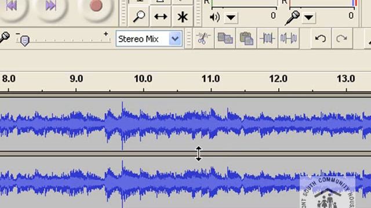Click the edit toolbar drag grabber handle
371x208 pixels.
coord(188,39)
